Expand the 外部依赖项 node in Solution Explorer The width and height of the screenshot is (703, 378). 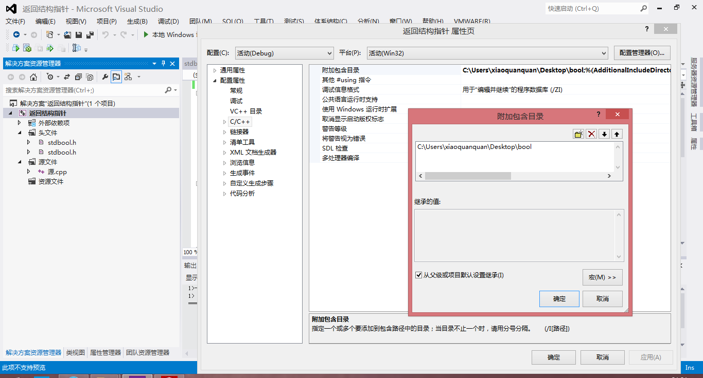tap(20, 123)
